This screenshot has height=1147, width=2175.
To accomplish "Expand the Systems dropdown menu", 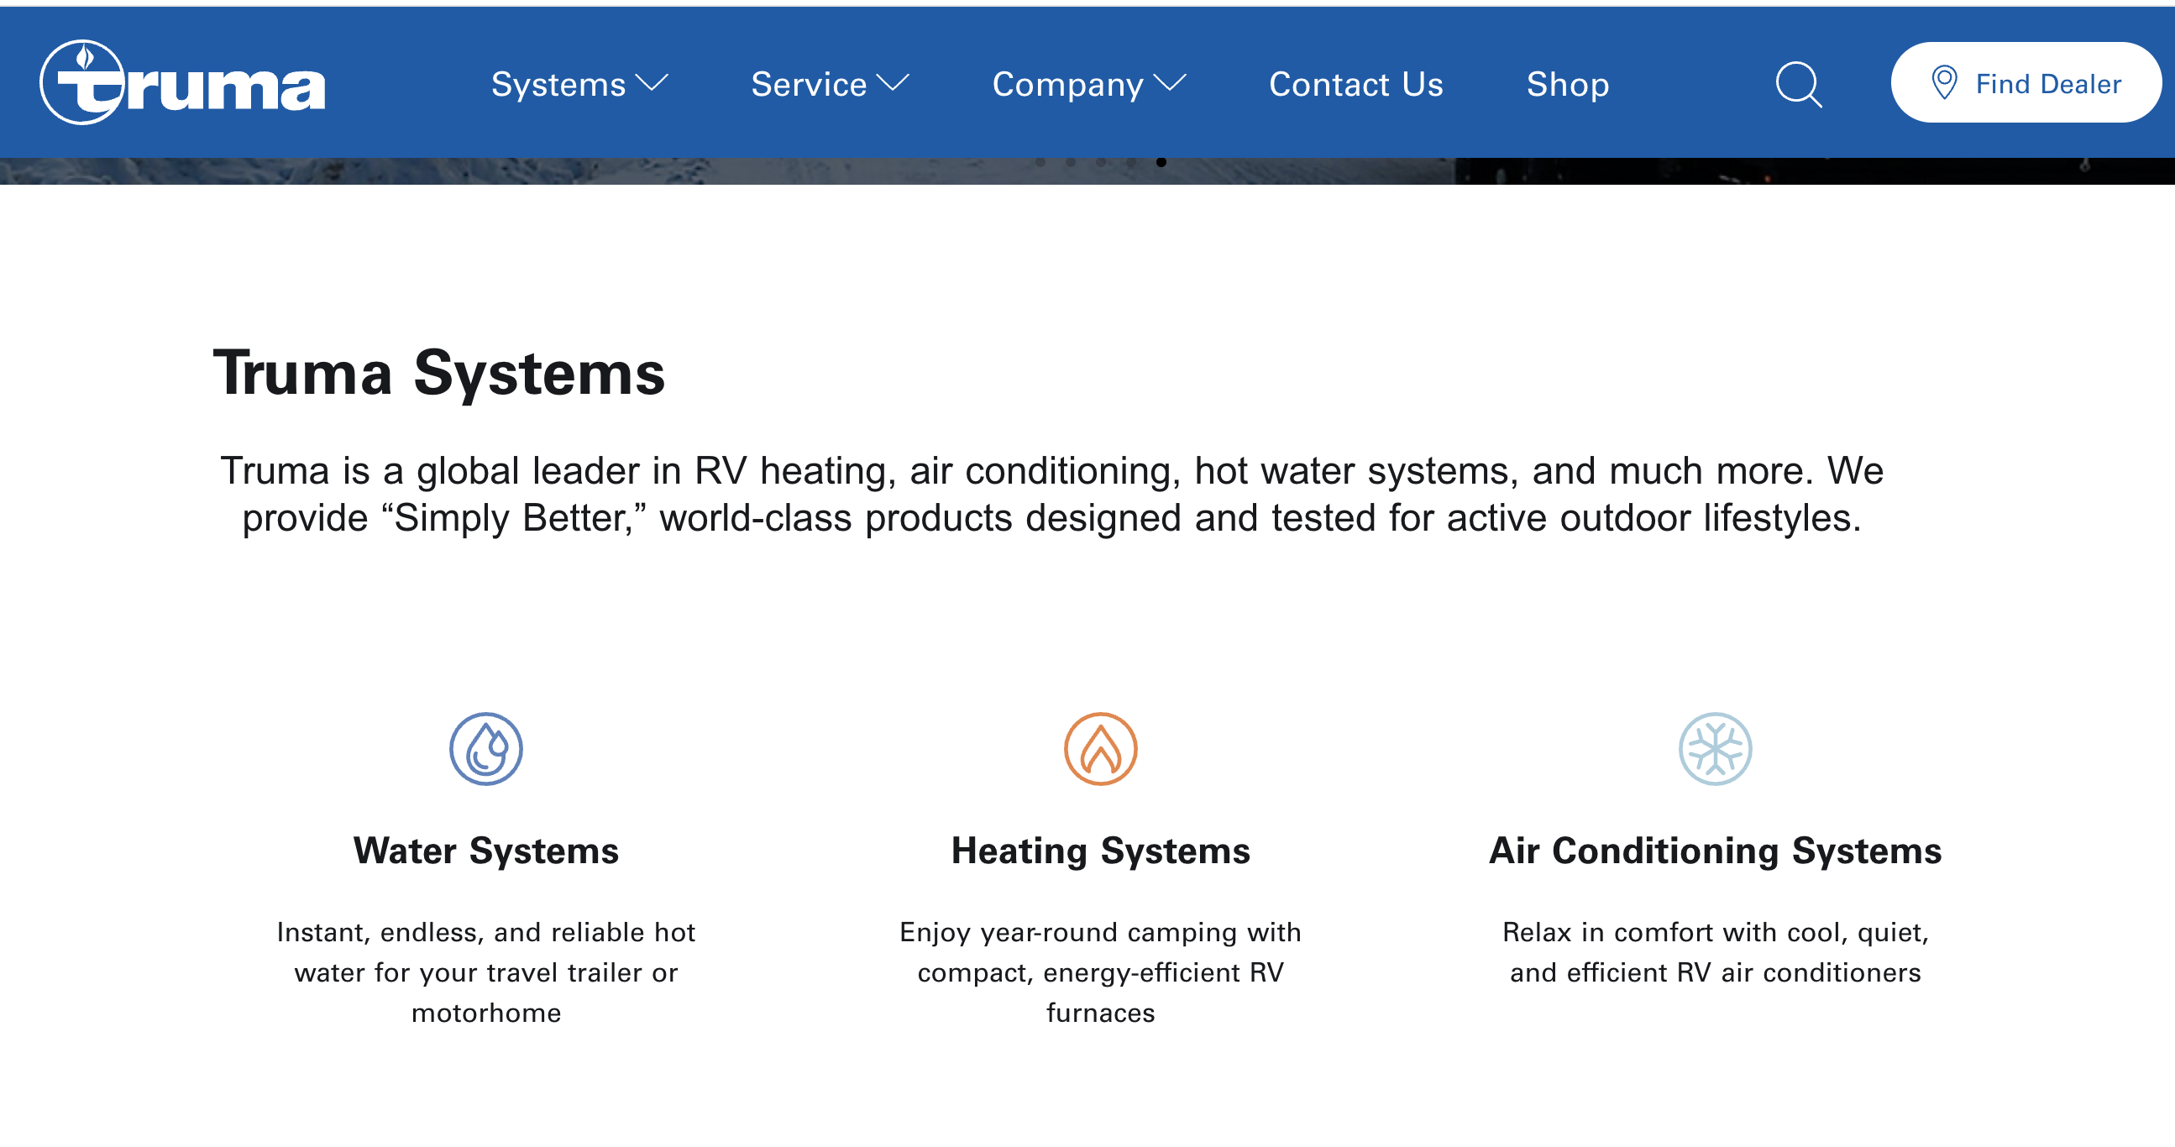I will coord(579,84).
